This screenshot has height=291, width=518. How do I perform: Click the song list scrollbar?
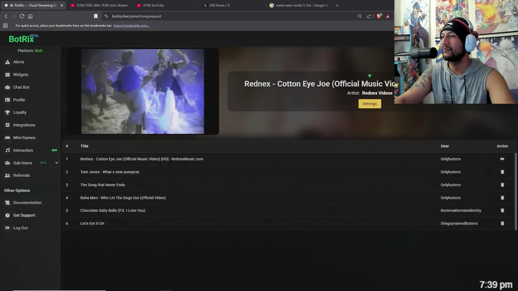click(x=516, y=191)
